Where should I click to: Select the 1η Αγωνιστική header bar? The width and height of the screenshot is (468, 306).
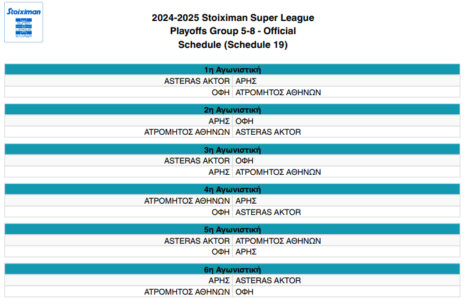pyautogui.click(x=233, y=69)
